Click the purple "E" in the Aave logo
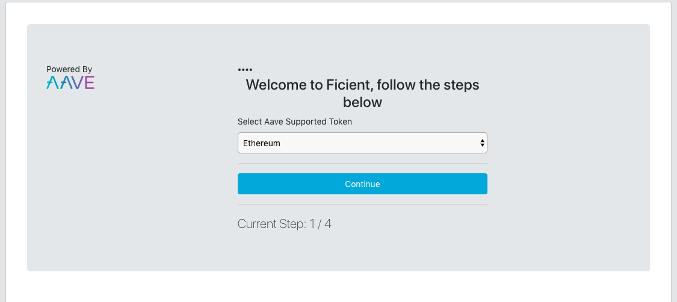Viewport: 677px width, 302px height. coord(90,83)
